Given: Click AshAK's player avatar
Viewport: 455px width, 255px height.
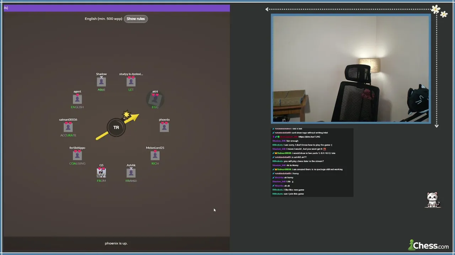Looking at the screenshot, I should pos(131,173).
